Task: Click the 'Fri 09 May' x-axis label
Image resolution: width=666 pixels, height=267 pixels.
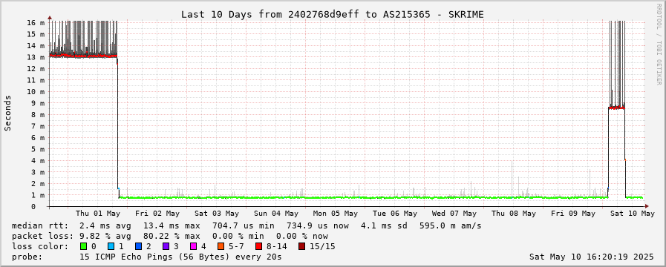Action: (573, 214)
